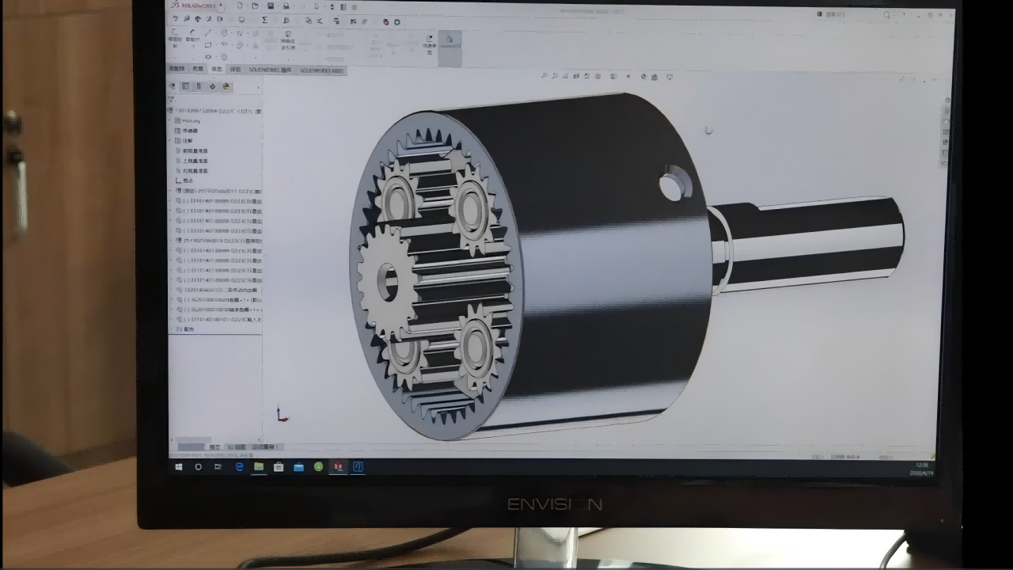Viewport: 1013px width, 570px height.
Task: Click the Sigma equations icon
Action: [264, 21]
